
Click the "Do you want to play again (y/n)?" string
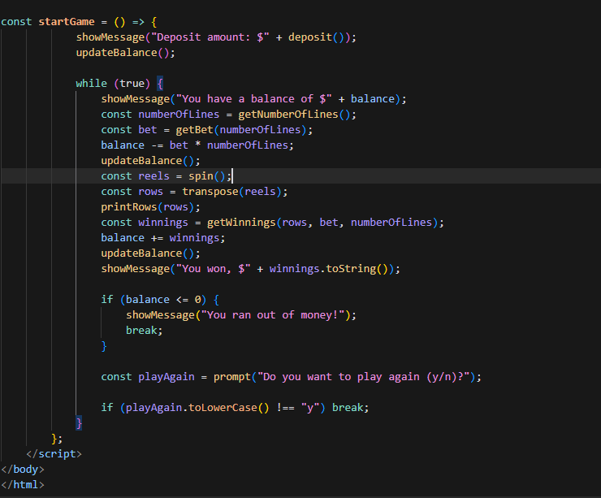(364, 377)
